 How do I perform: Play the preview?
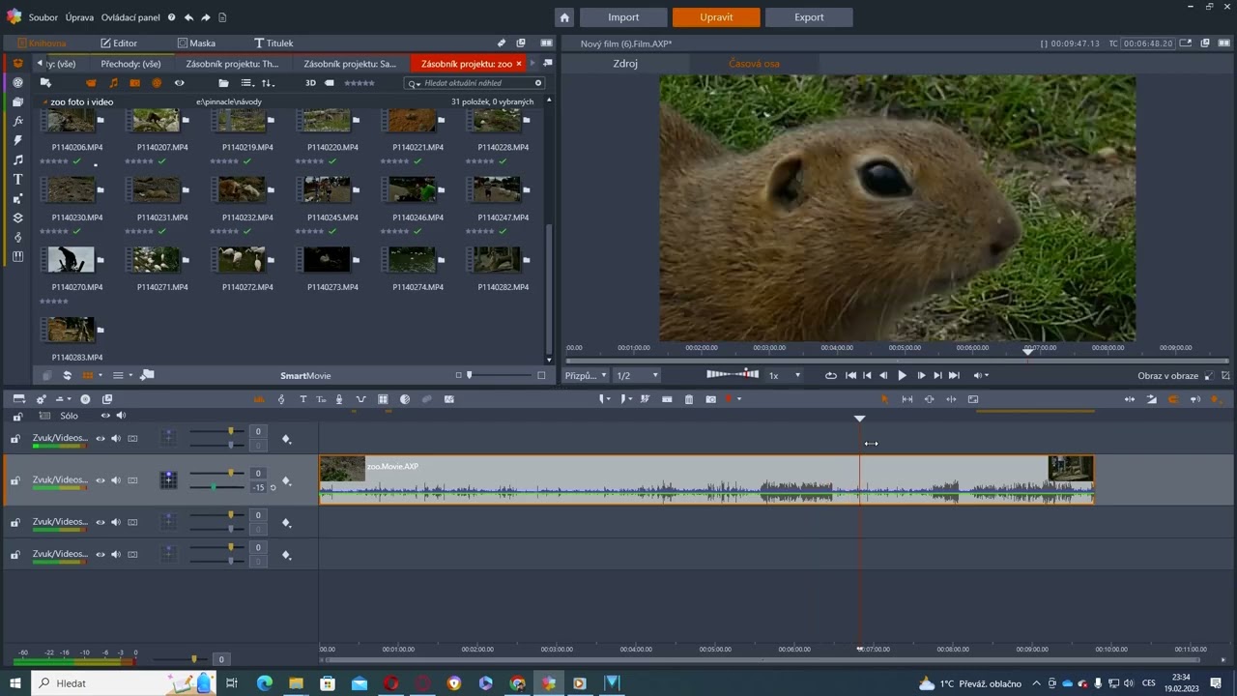tap(902, 375)
